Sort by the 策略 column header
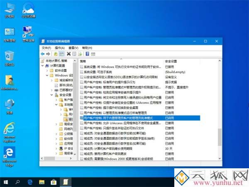This screenshot has width=249, height=187. point(121,61)
